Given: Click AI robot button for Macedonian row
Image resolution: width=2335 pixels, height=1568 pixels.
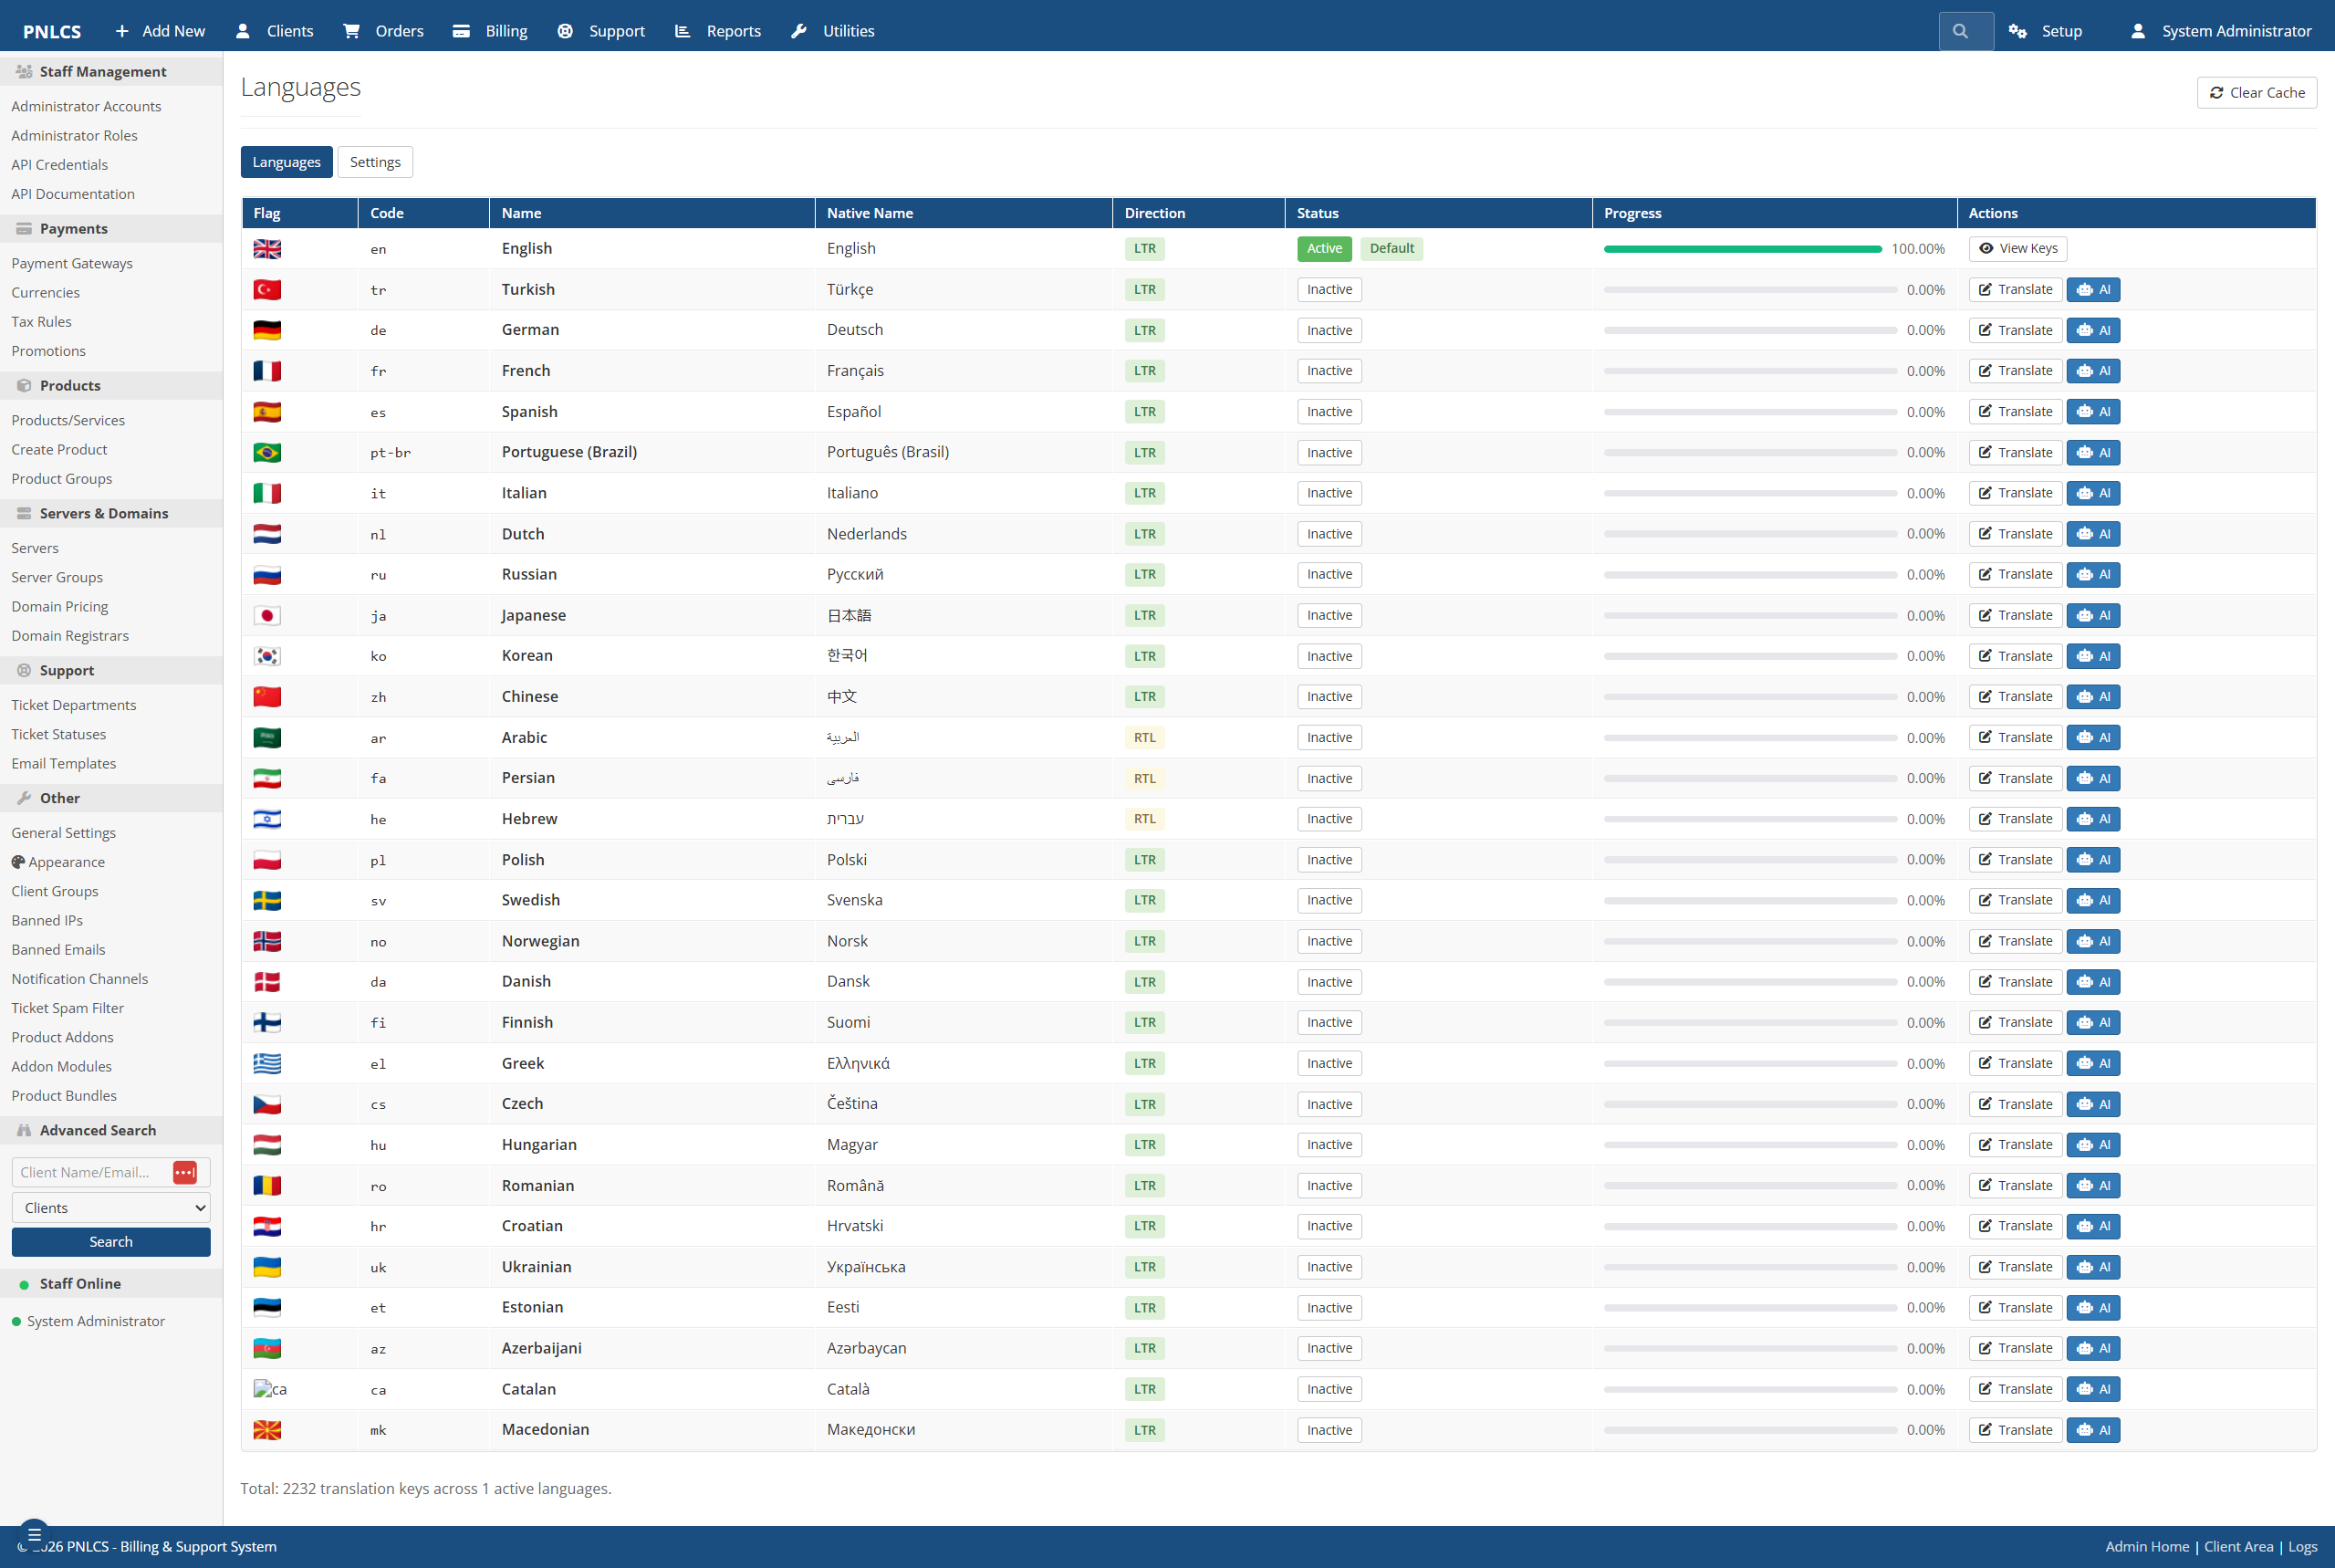Looking at the screenshot, I should pyautogui.click(x=2092, y=1430).
